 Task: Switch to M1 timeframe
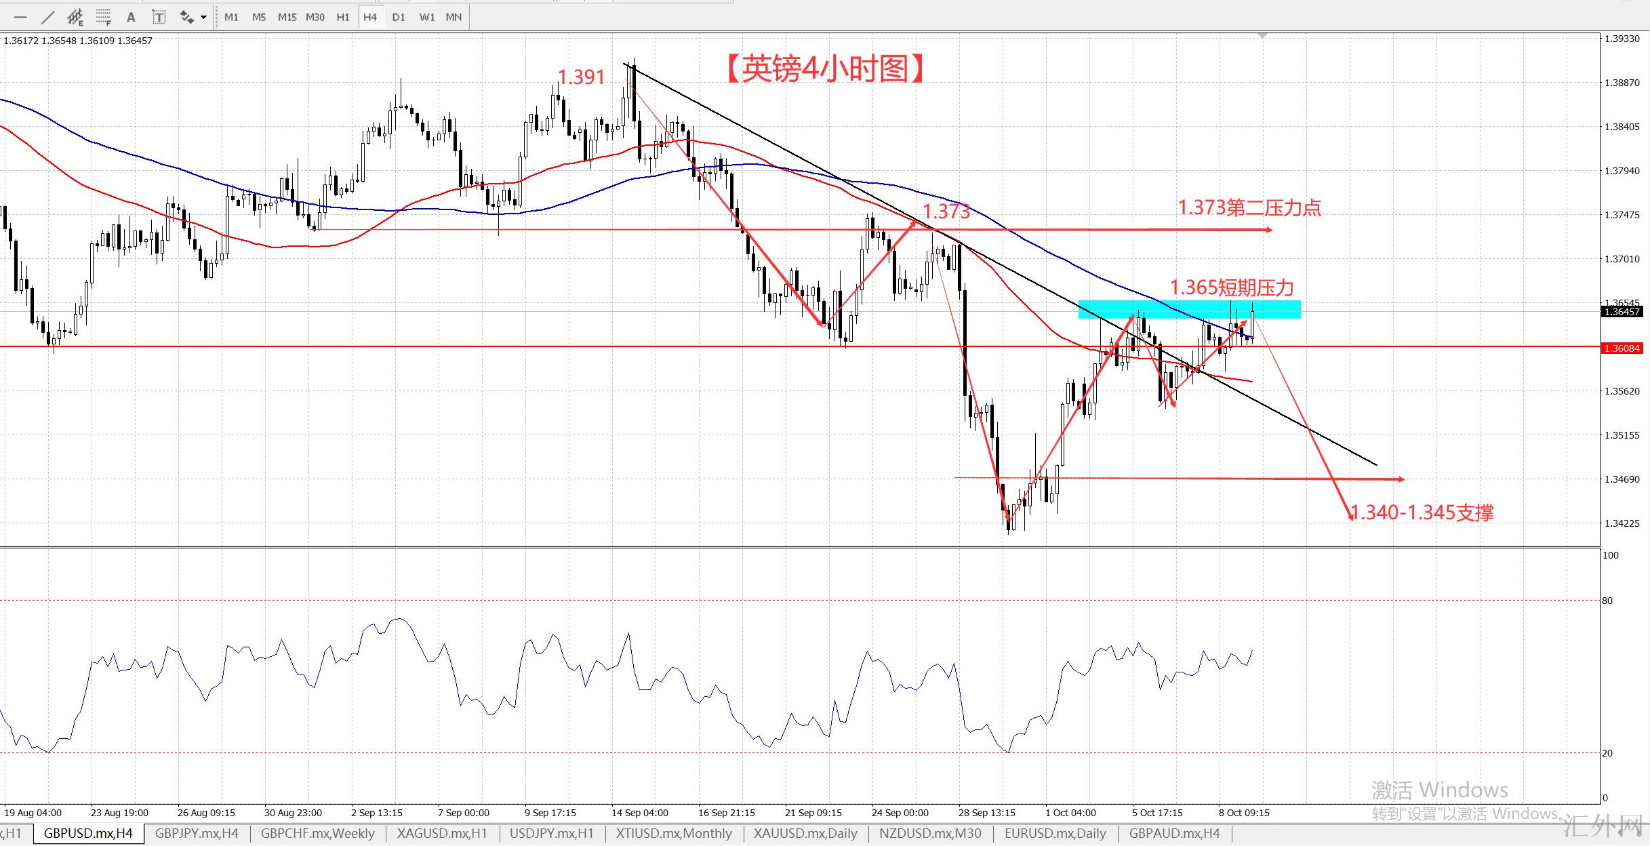[231, 17]
